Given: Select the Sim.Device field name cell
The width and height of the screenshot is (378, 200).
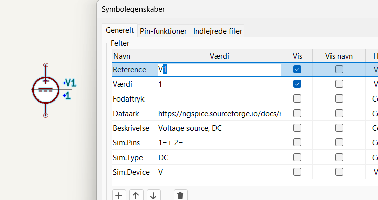Looking at the screenshot, I should click(134, 172).
